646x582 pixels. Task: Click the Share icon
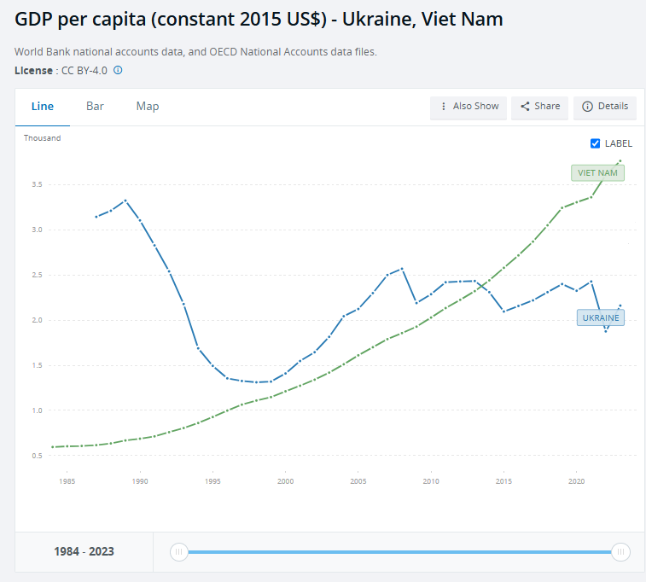(x=526, y=107)
